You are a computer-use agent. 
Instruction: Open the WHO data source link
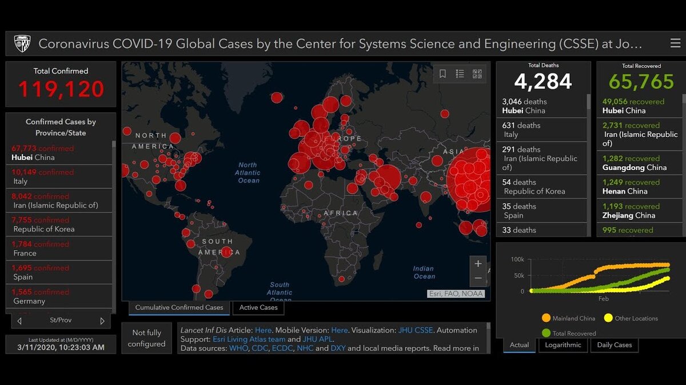click(238, 348)
